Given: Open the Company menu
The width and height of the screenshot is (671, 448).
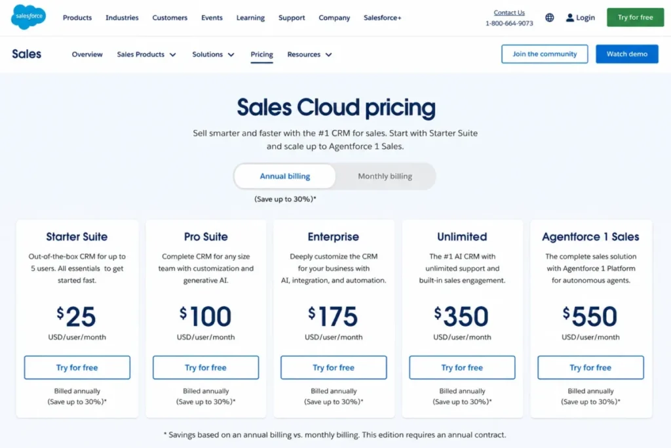Looking at the screenshot, I should coord(334,18).
